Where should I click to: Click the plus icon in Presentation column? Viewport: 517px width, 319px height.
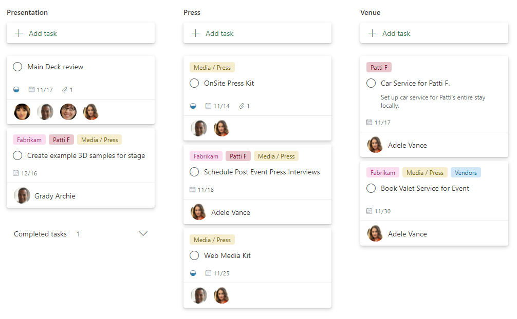click(x=19, y=33)
